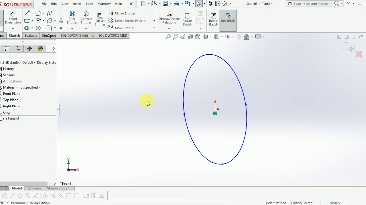
Task: Switch to the DimXpert ribbon tab
Action: (49, 36)
